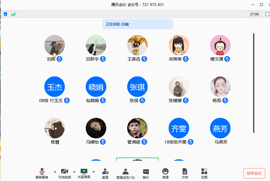Click the red 结束会议 end meeting button
The height and width of the screenshot is (181, 270).
pos(254,173)
